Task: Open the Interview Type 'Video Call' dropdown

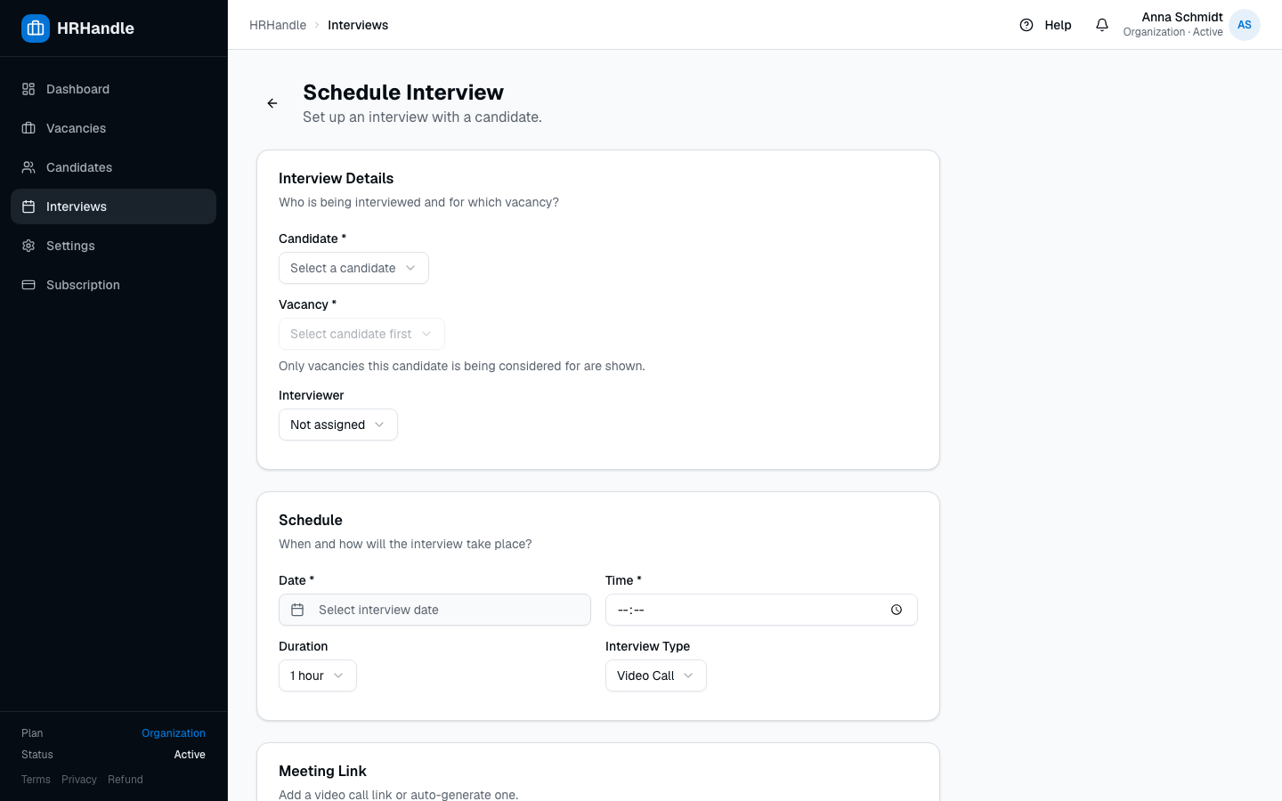Action: tap(656, 676)
